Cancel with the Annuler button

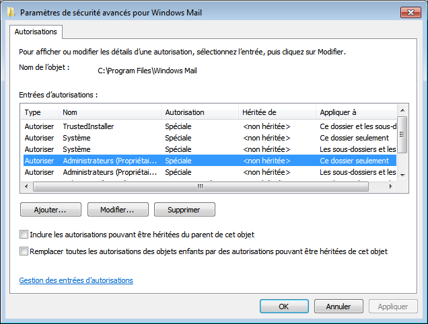(x=338, y=307)
